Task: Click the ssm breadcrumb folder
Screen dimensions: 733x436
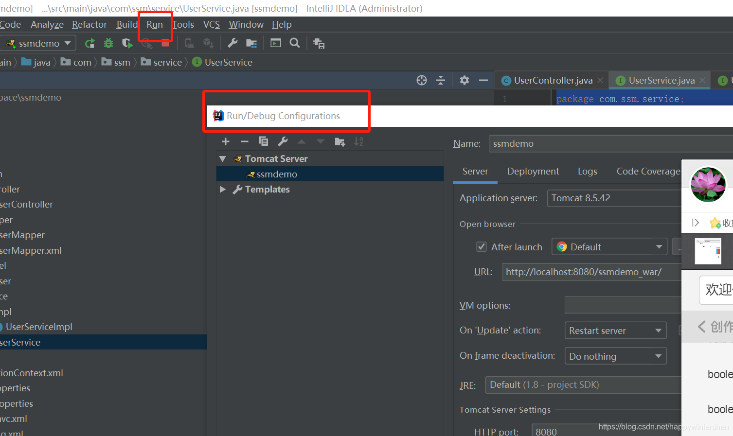Action: pyautogui.click(x=116, y=62)
